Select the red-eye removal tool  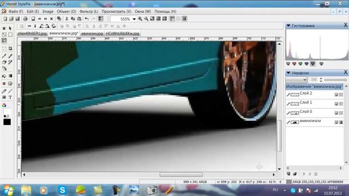pyautogui.click(x=4, y=83)
